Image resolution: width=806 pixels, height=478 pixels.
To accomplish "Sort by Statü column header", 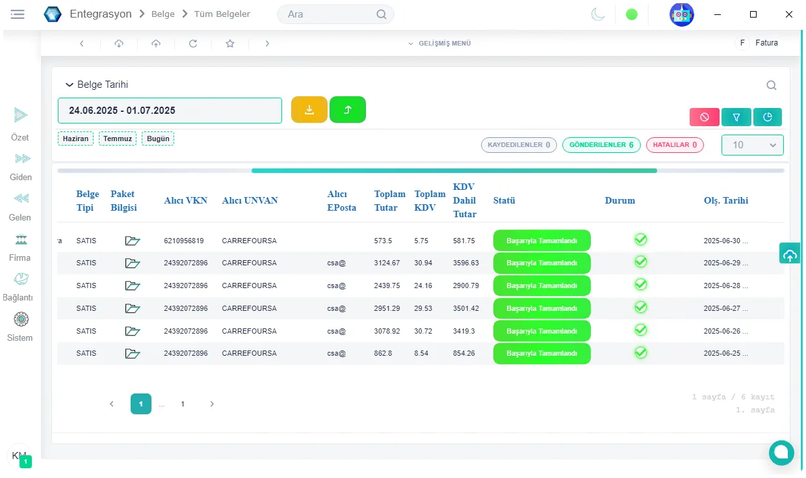I will click(x=504, y=200).
